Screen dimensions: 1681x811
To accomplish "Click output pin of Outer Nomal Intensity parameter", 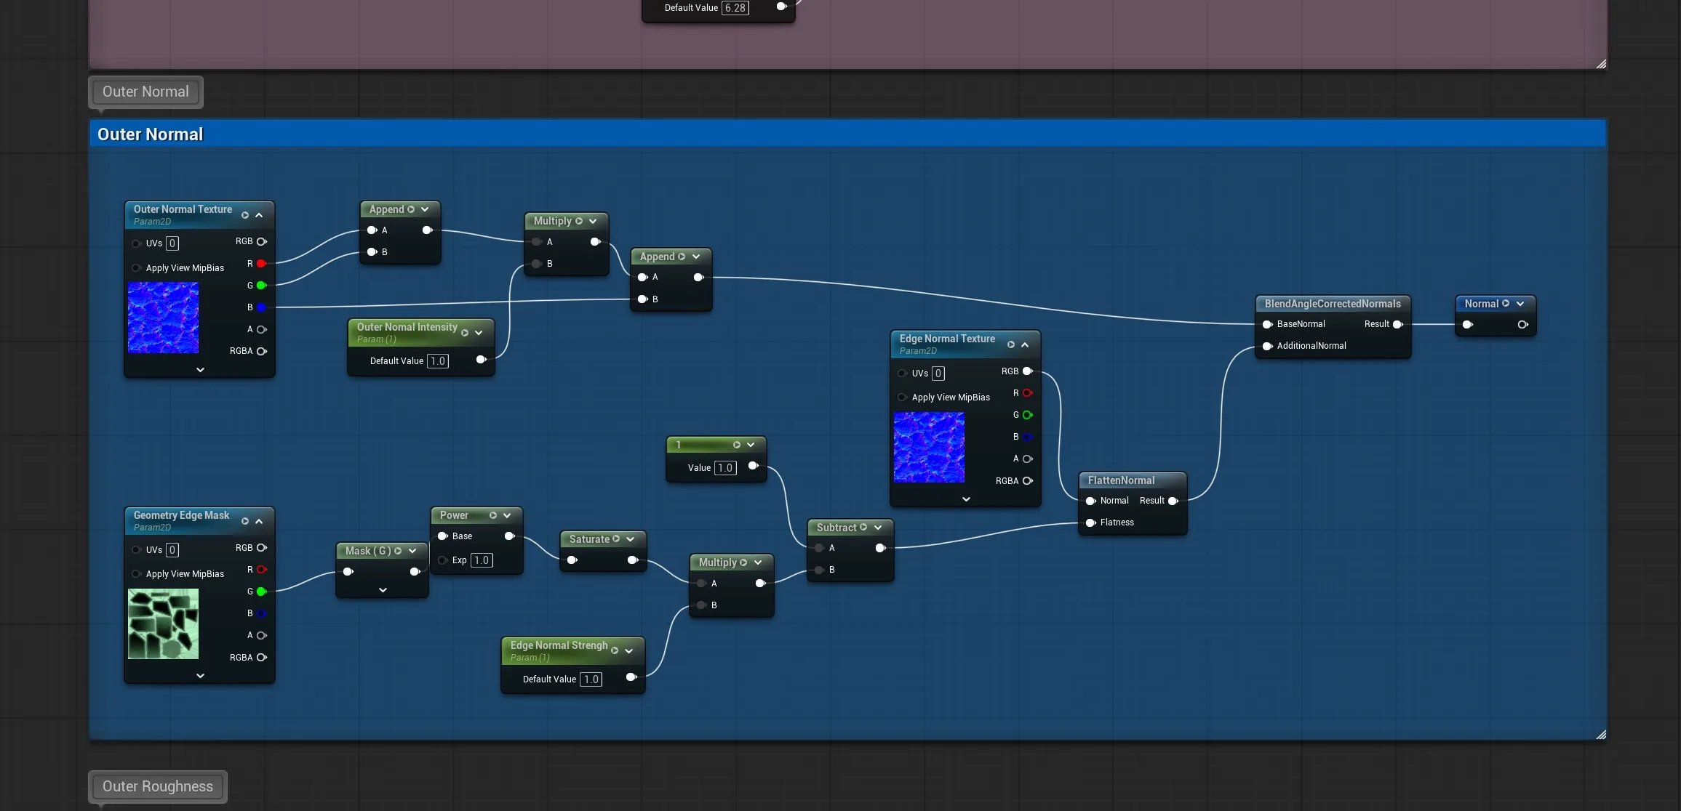I will [x=481, y=360].
